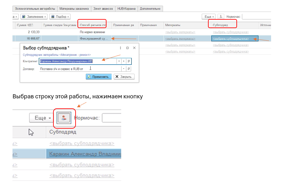Clear the Контрагент field with x button
This screenshot has height=187, width=292.
tap(124, 61)
